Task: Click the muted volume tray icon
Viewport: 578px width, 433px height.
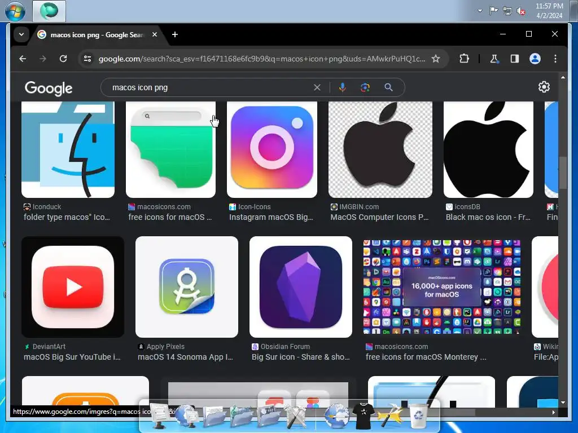Action: pyautogui.click(x=521, y=11)
